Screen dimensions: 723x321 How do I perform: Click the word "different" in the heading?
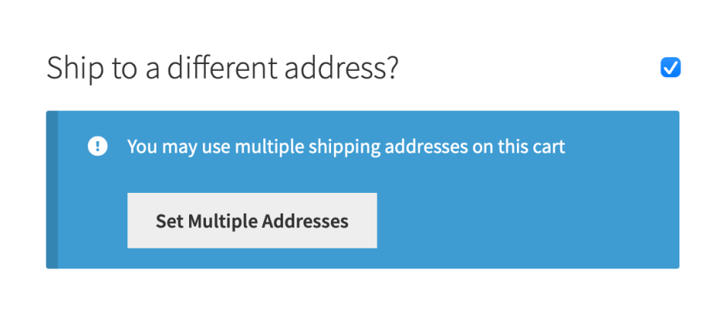pos(222,67)
